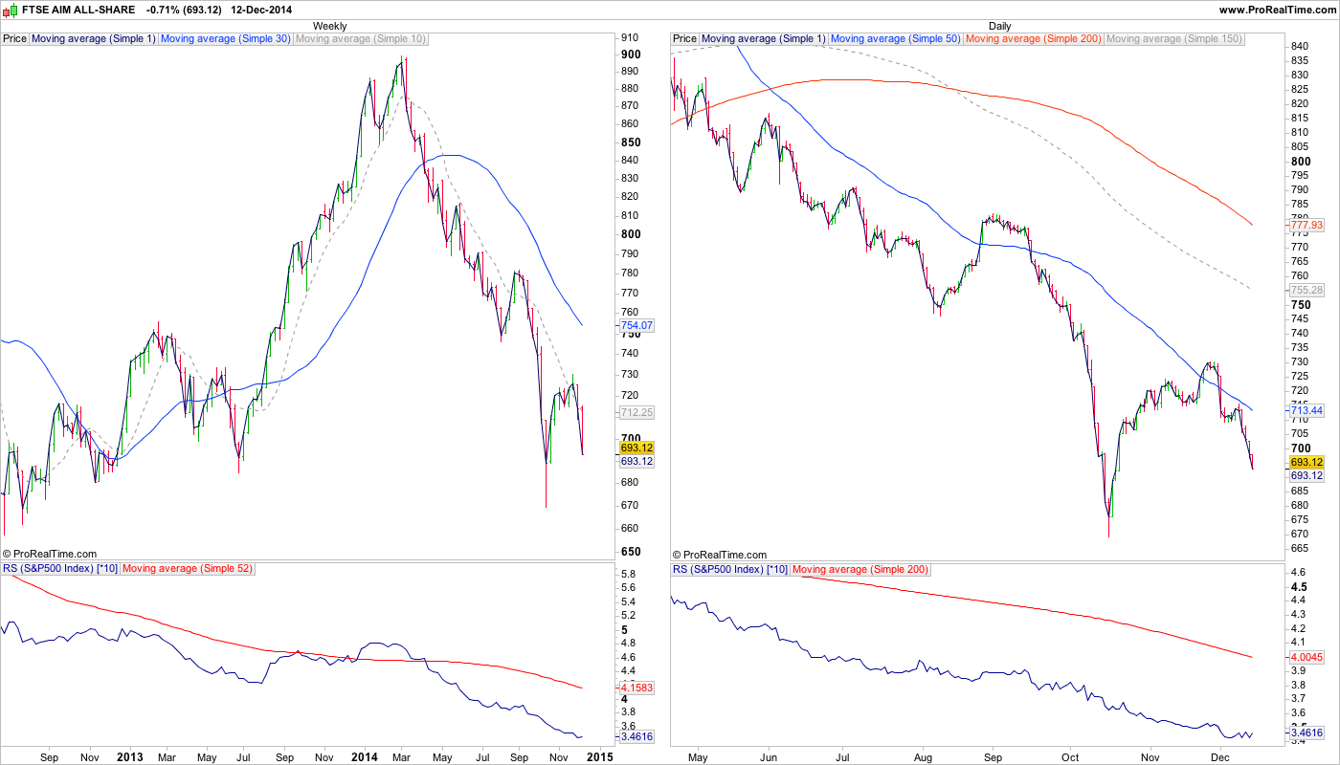Viewport: 1340px width, 765px height.
Task: Click the Dec marker on Daily time axis
Action: point(1220,757)
